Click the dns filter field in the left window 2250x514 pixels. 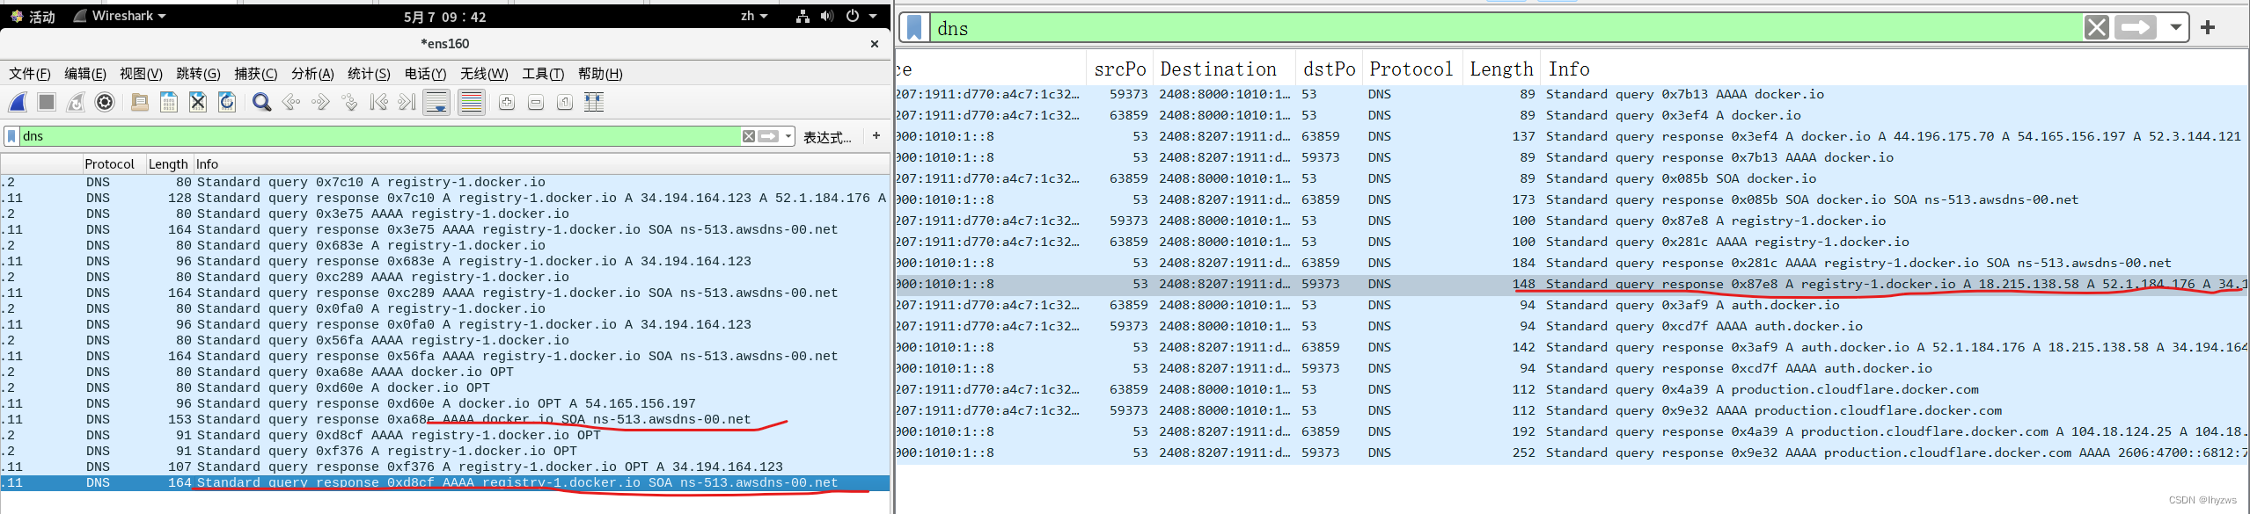point(378,136)
